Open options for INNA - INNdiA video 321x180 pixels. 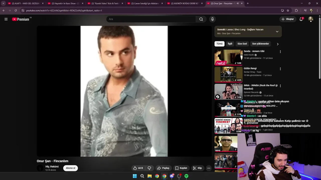(280, 86)
